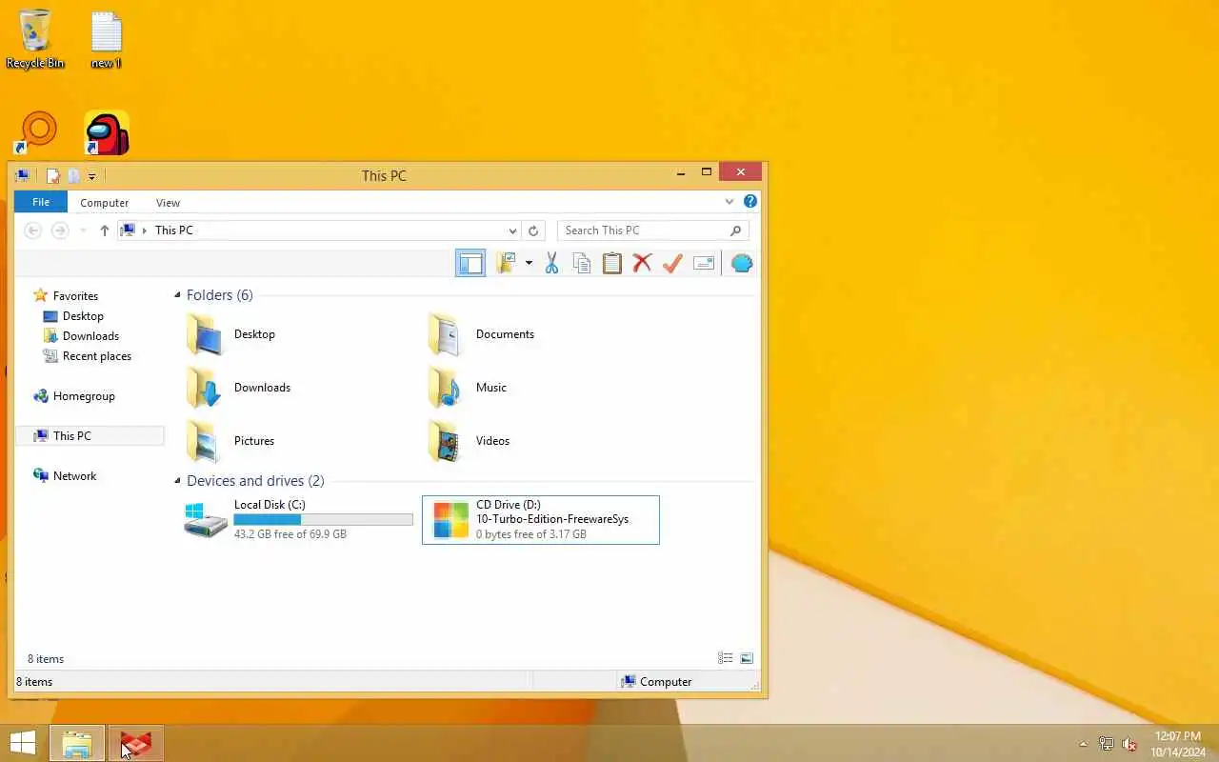This screenshot has height=762, width=1219.
Task: Select Downloads under Favorites
Action: pos(90,336)
